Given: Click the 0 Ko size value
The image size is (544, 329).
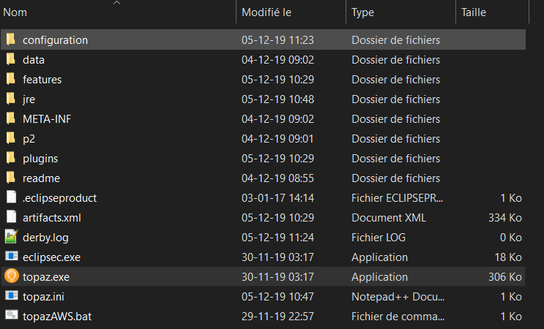Looking at the screenshot, I should click(x=511, y=238).
